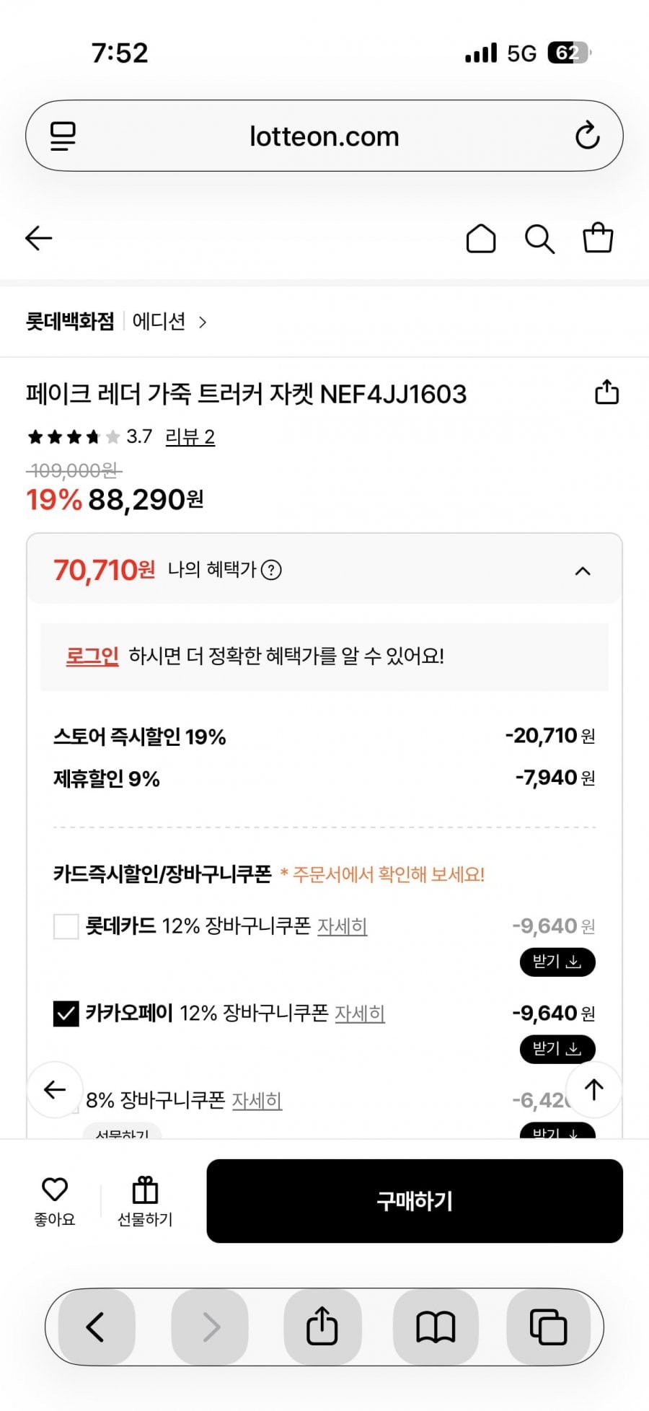Screen dimensions: 649x1411
Task: Collapse the 나의 혜택가 panel chevron
Action: (583, 571)
